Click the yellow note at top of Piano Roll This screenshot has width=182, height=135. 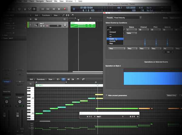pyautogui.click(x=99, y=95)
